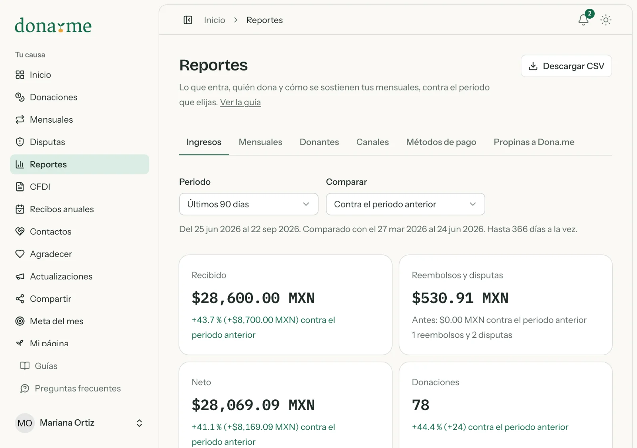Click the Disputas shield icon
637x448 pixels.
point(20,142)
